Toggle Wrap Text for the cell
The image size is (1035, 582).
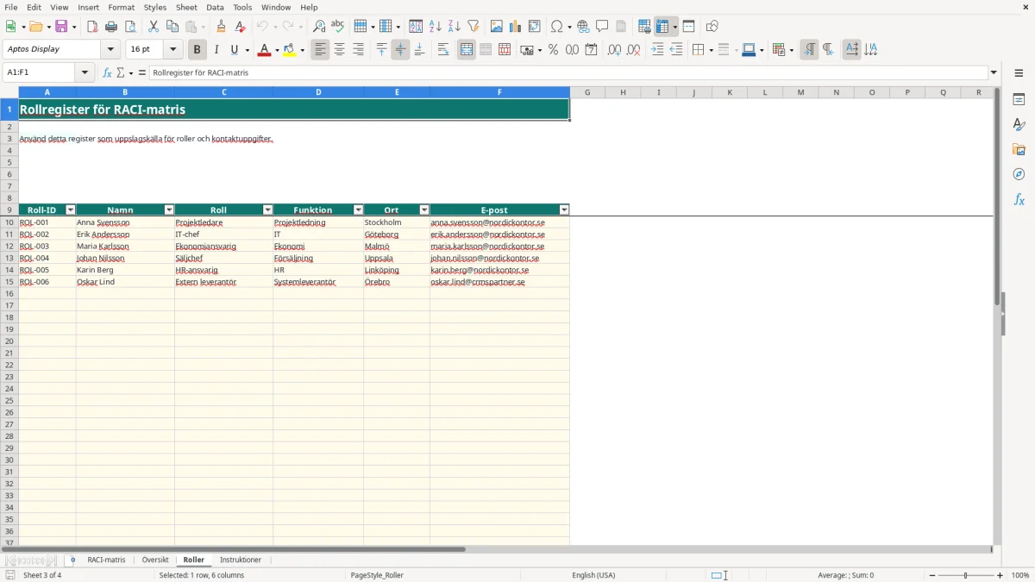tap(443, 50)
